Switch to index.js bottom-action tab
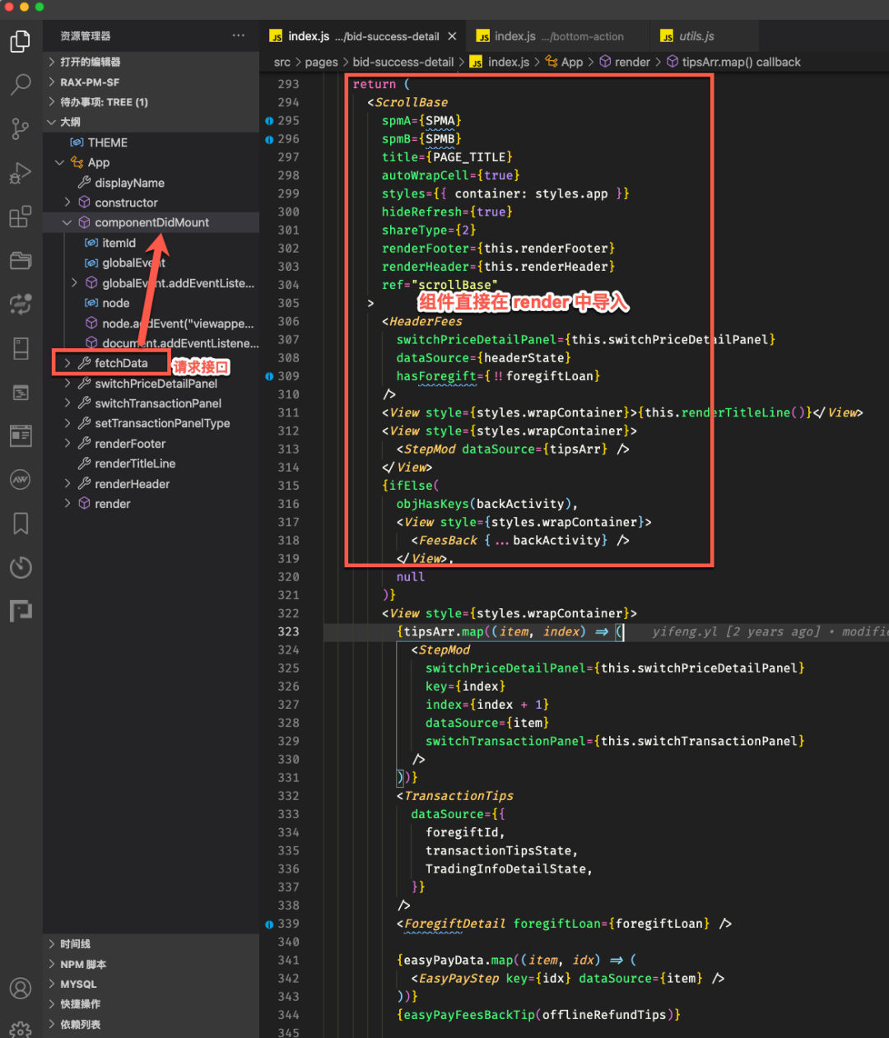This screenshot has height=1038, width=889. (558, 36)
